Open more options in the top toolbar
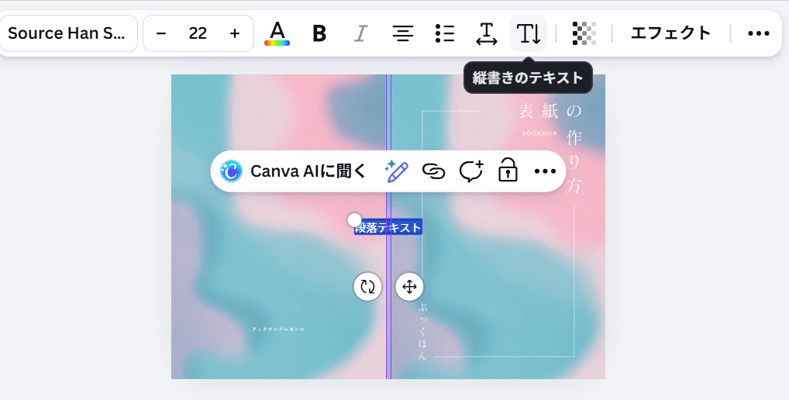Image resolution: width=789 pixels, height=400 pixels. (x=758, y=33)
